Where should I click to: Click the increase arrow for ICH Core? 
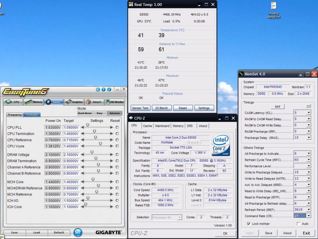112,207
